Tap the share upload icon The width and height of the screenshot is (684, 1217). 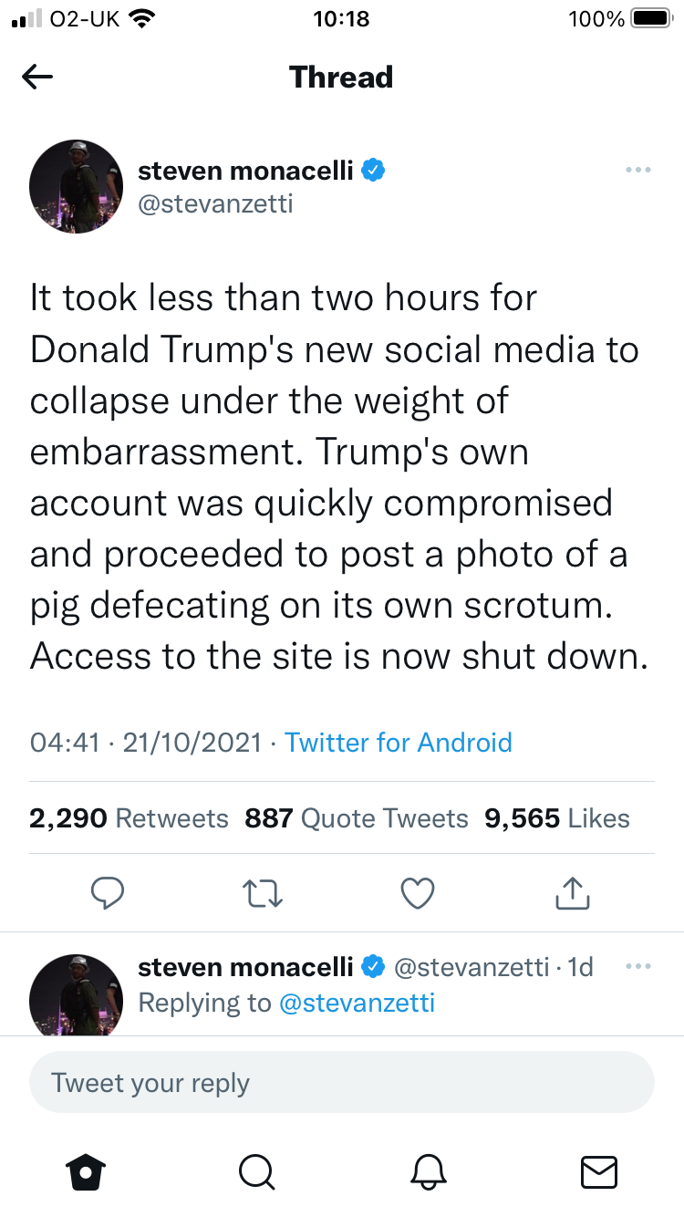[573, 892]
